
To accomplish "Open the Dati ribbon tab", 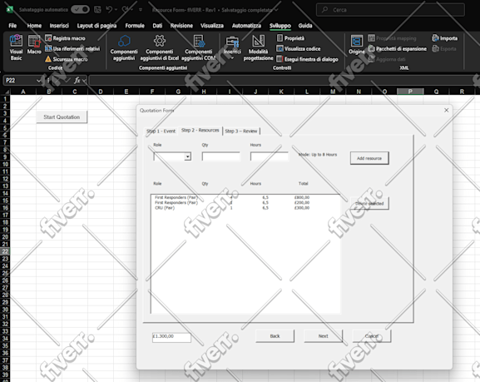I will [x=157, y=26].
